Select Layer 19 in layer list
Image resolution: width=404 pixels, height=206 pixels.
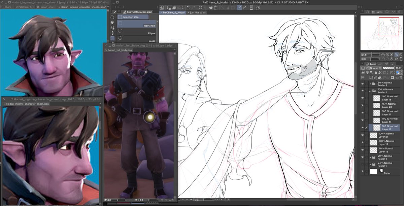(384, 142)
